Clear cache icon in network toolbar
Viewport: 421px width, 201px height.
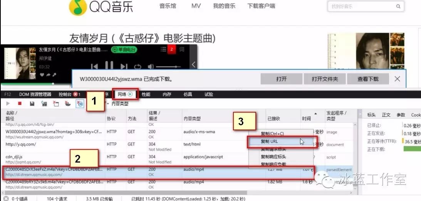coord(56,104)
